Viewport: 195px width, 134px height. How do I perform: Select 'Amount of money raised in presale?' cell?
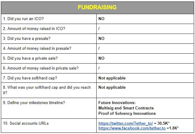pyautogui.click(x=49, y=49)
